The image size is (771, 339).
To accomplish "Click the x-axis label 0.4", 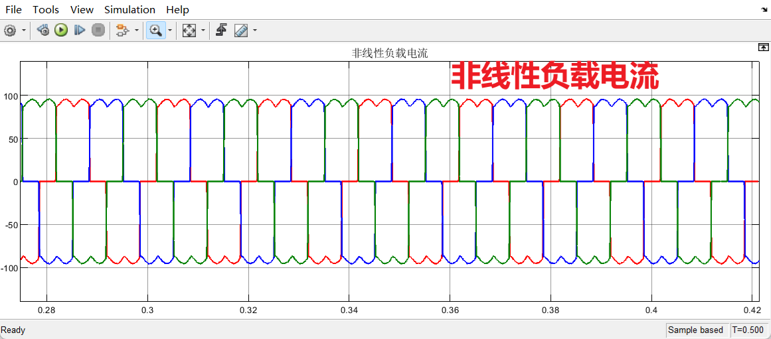I will point(651,310).
